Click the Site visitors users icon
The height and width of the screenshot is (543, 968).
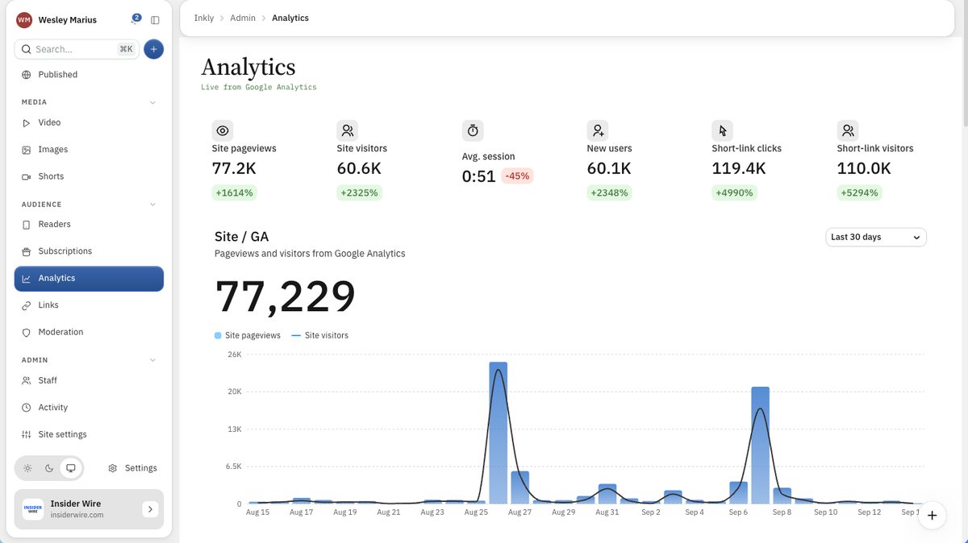348,131
